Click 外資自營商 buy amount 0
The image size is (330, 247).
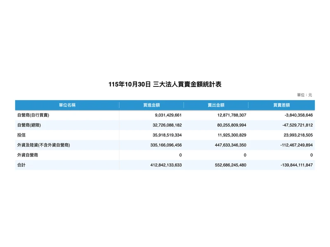[180, 155]
